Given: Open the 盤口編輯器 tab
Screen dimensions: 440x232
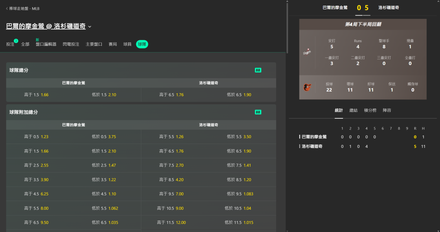Looking at the screenshot, I should click(46, 44).
